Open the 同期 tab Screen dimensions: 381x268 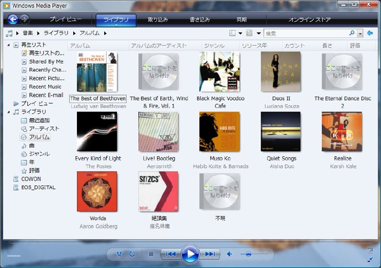242,19
